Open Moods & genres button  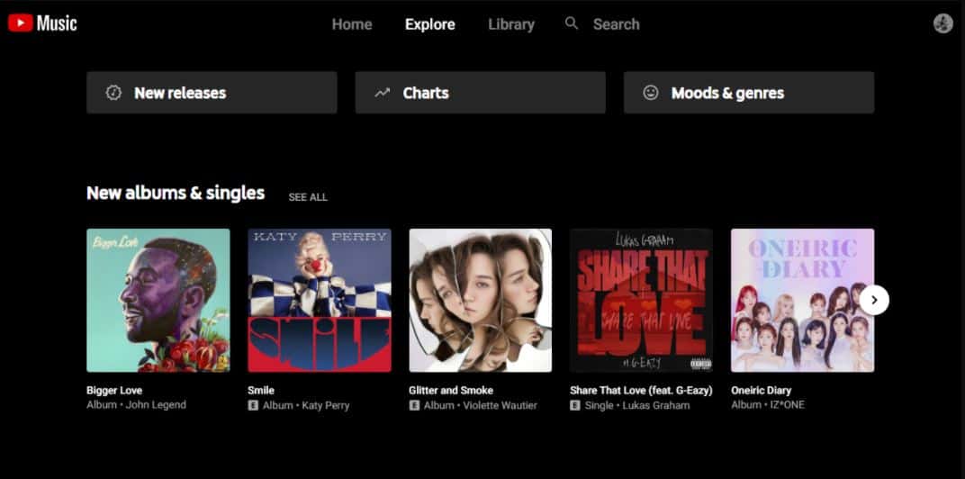tap(749, 93)
